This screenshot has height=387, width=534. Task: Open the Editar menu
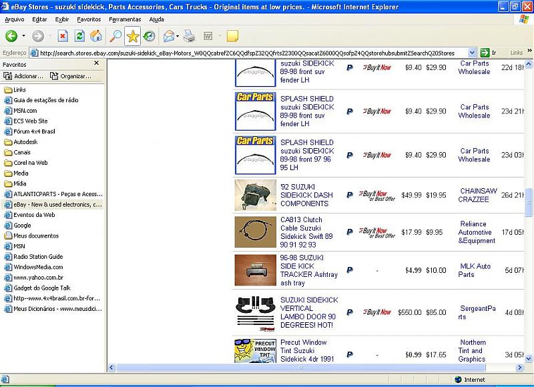[x=39, y=19]
